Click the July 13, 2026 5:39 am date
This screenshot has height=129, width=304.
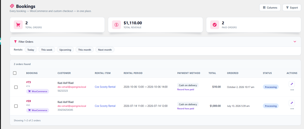click(x=238, y=106)
